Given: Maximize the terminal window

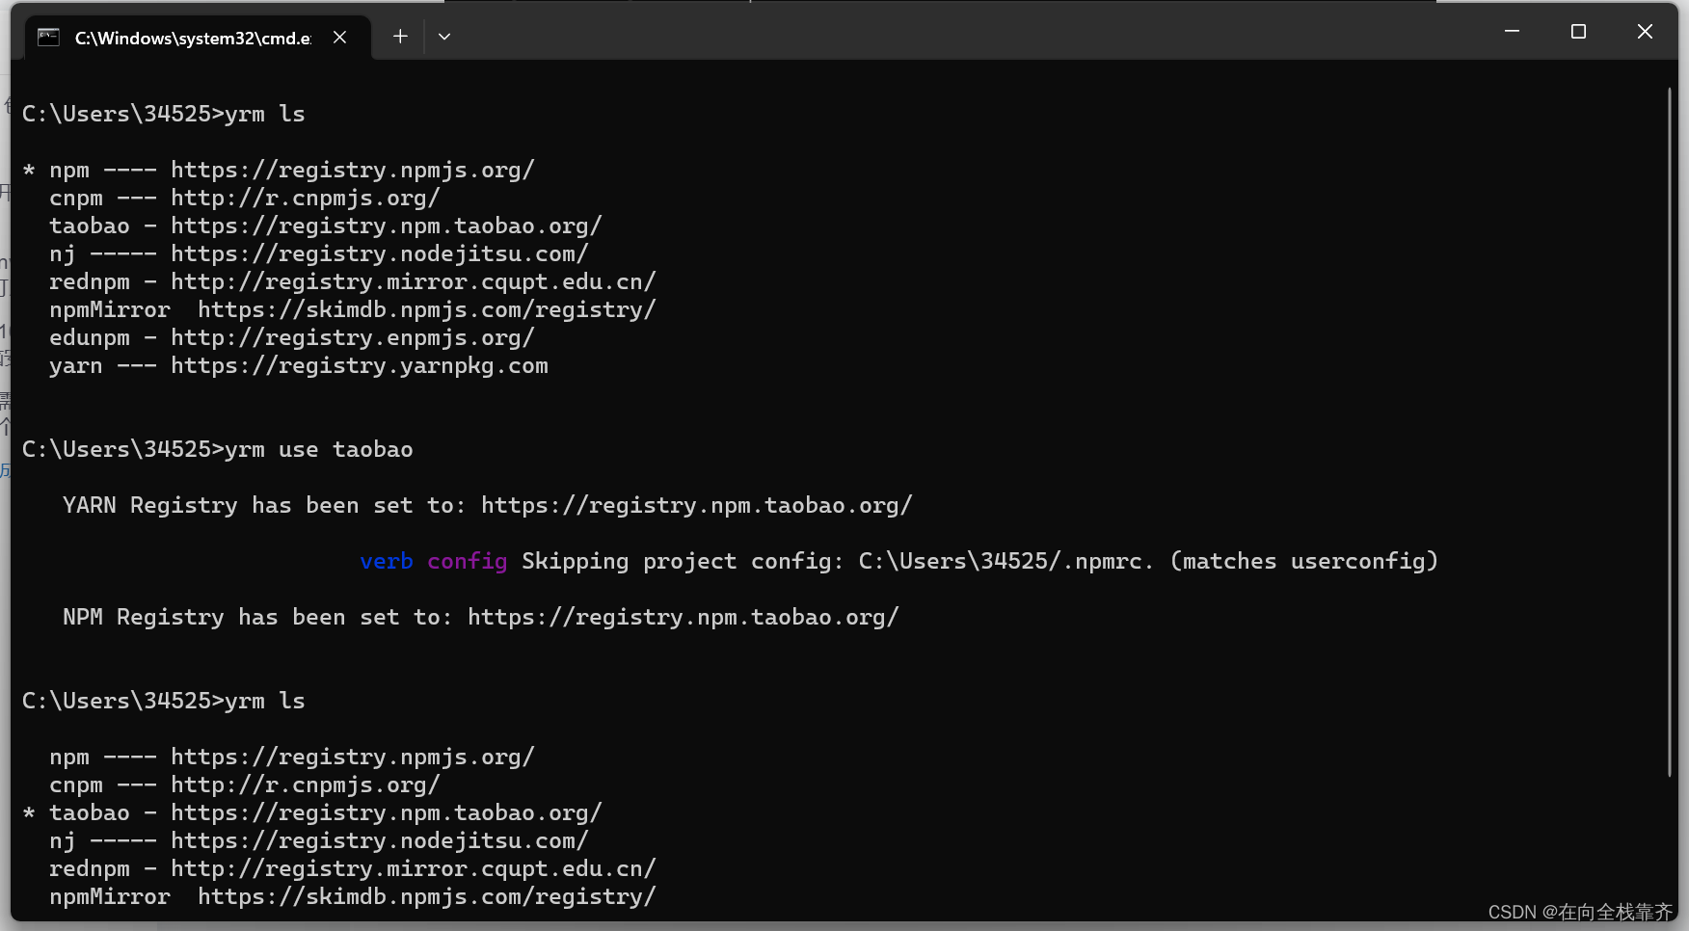Looking at the screenshot, I should point(1578,32).
